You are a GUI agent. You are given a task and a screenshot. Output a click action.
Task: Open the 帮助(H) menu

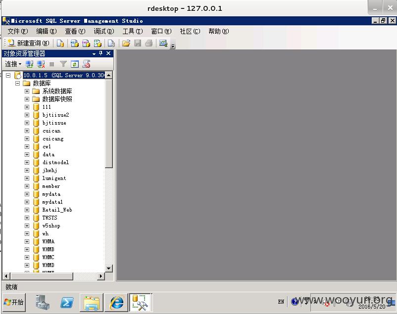coord(218,31)
